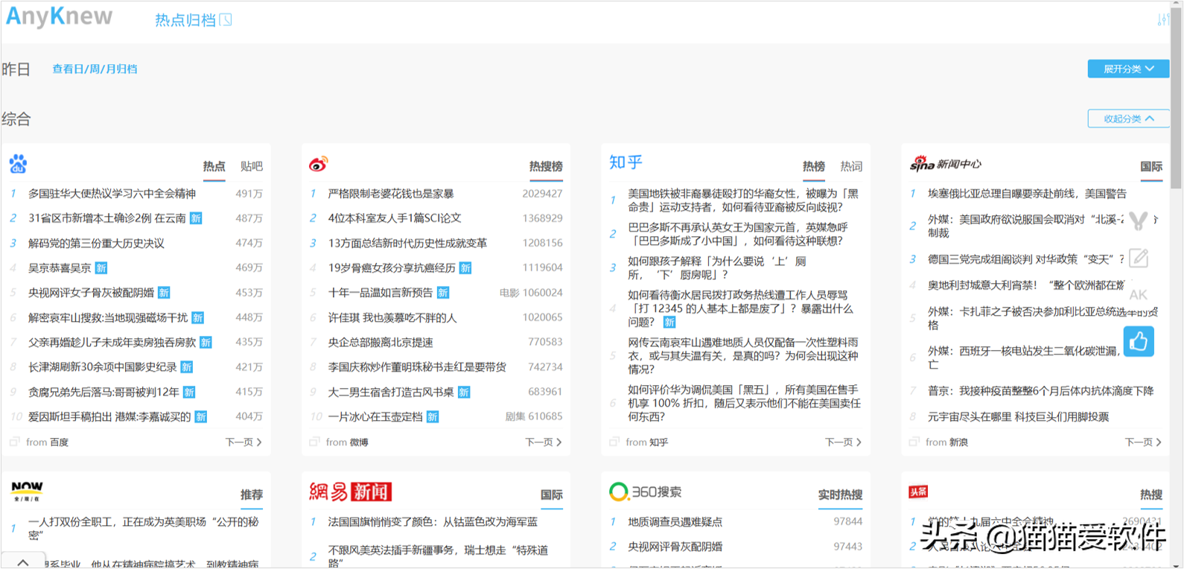This screenshot has width=1184, height=569.
Task: Click the 360搜索 logo
Action: point(645,492)
